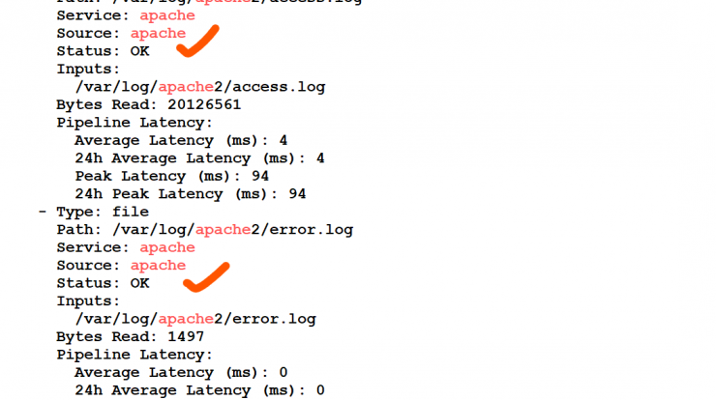Click the second Status: OK text
The image size is (716, 400).
point(103,283)
